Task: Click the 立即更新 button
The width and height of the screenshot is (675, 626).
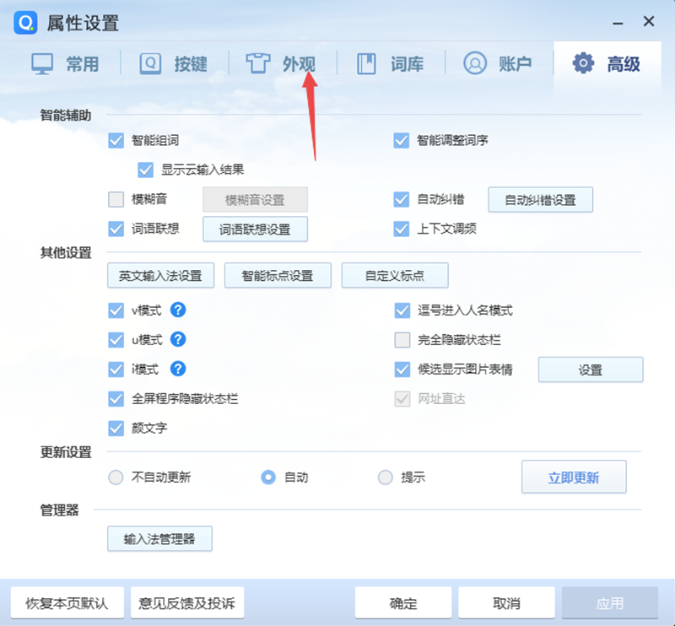Action: point(574,477)
